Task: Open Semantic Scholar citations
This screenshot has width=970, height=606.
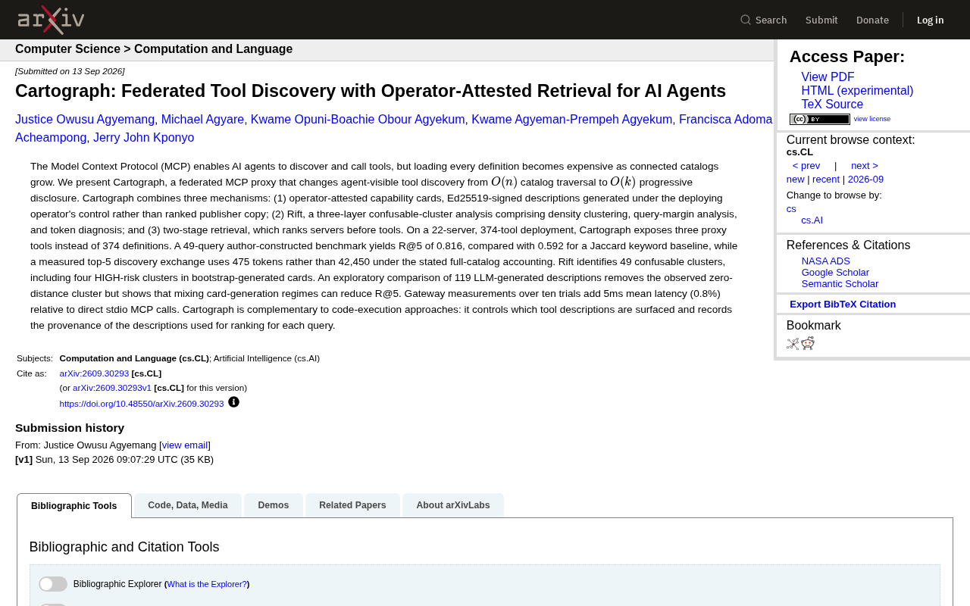Action: (x=840, y=284)
